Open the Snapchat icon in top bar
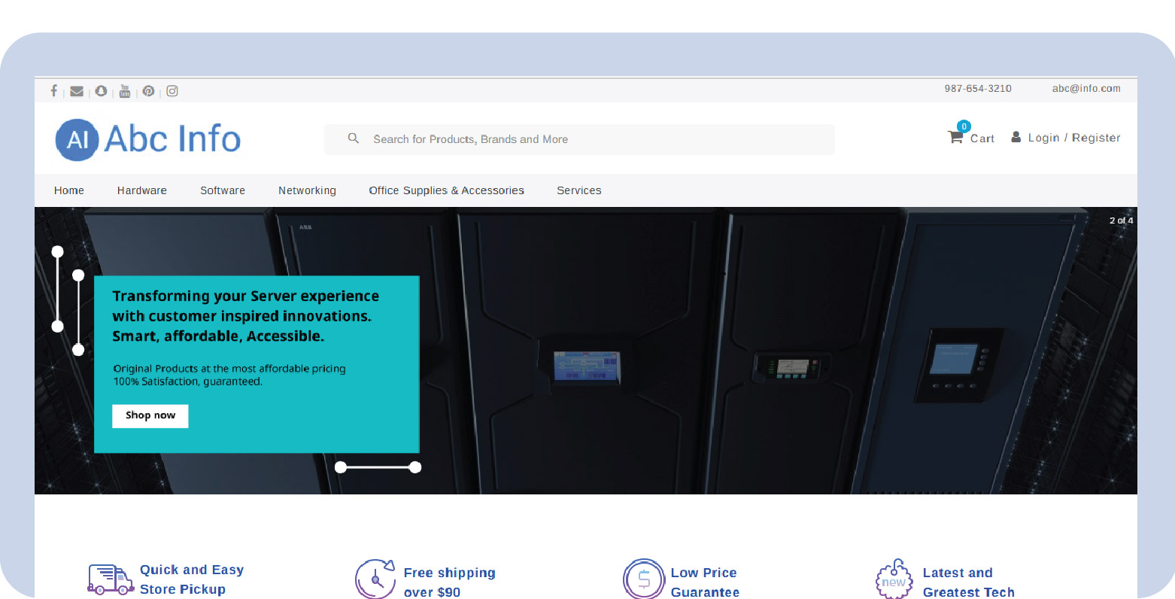This screenshot has width=1175, height=599. (101, 91)
